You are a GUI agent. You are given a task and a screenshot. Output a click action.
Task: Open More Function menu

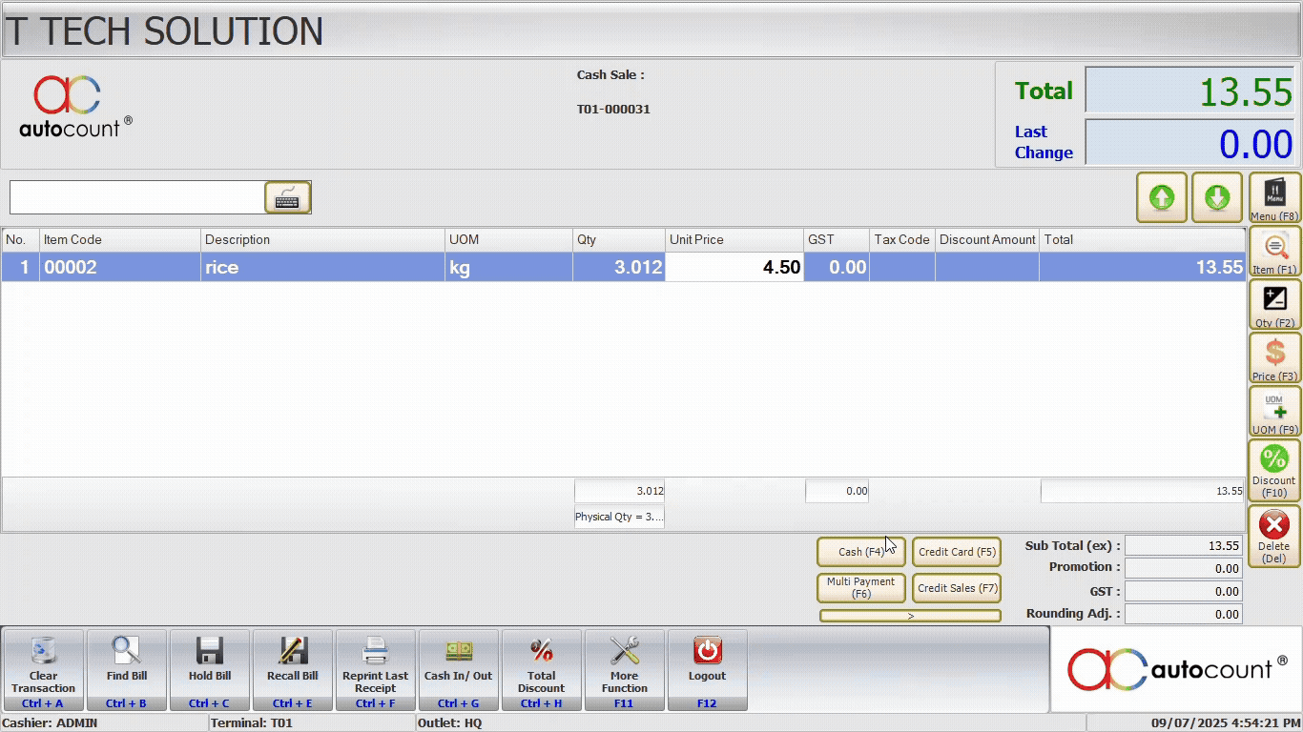point(625,669)
